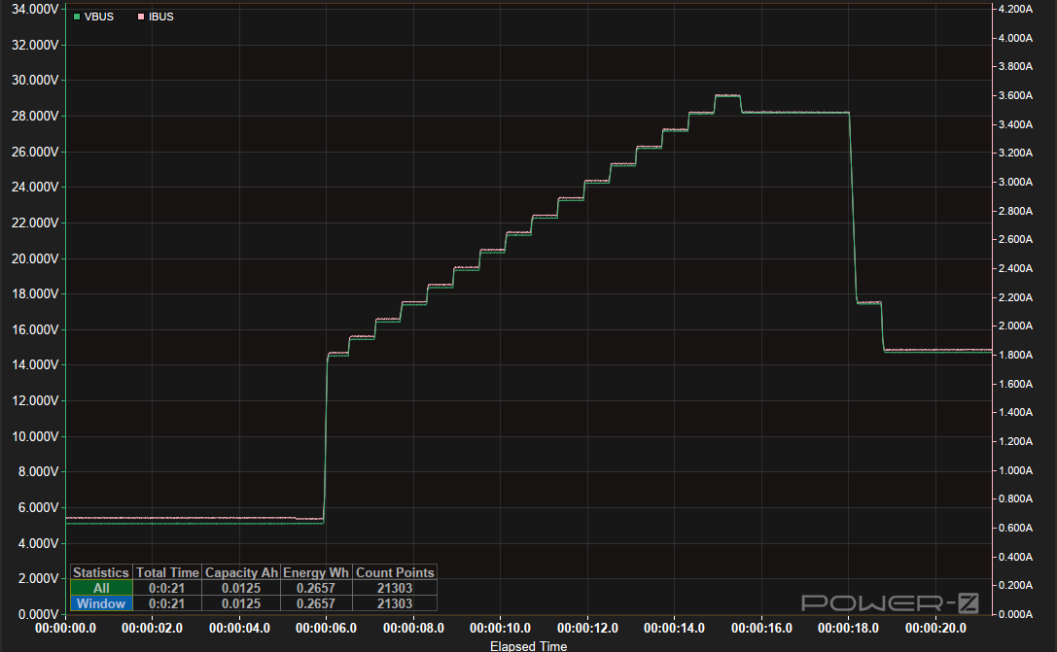Click the 20.000V voltage axis label
Image resolution: width=1057 pixels, height=652 pixels.
pos(35,258)
